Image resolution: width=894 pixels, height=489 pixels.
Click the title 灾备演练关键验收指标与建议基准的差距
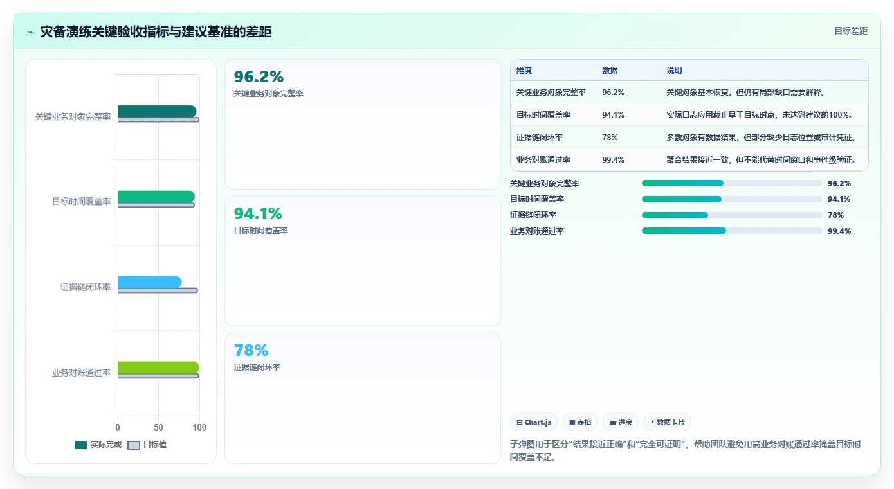[x=156, y=31]
